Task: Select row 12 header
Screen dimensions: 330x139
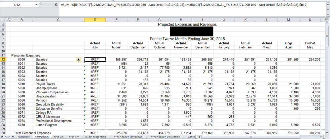Action: [3, 60]
